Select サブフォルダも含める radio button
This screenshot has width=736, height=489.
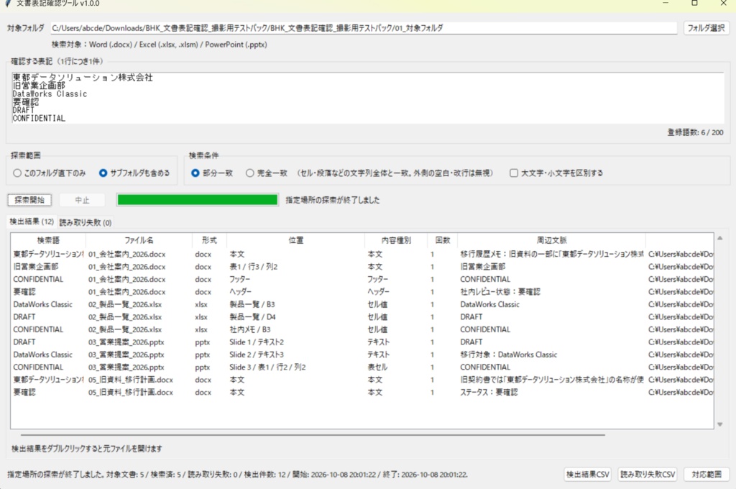134,173
